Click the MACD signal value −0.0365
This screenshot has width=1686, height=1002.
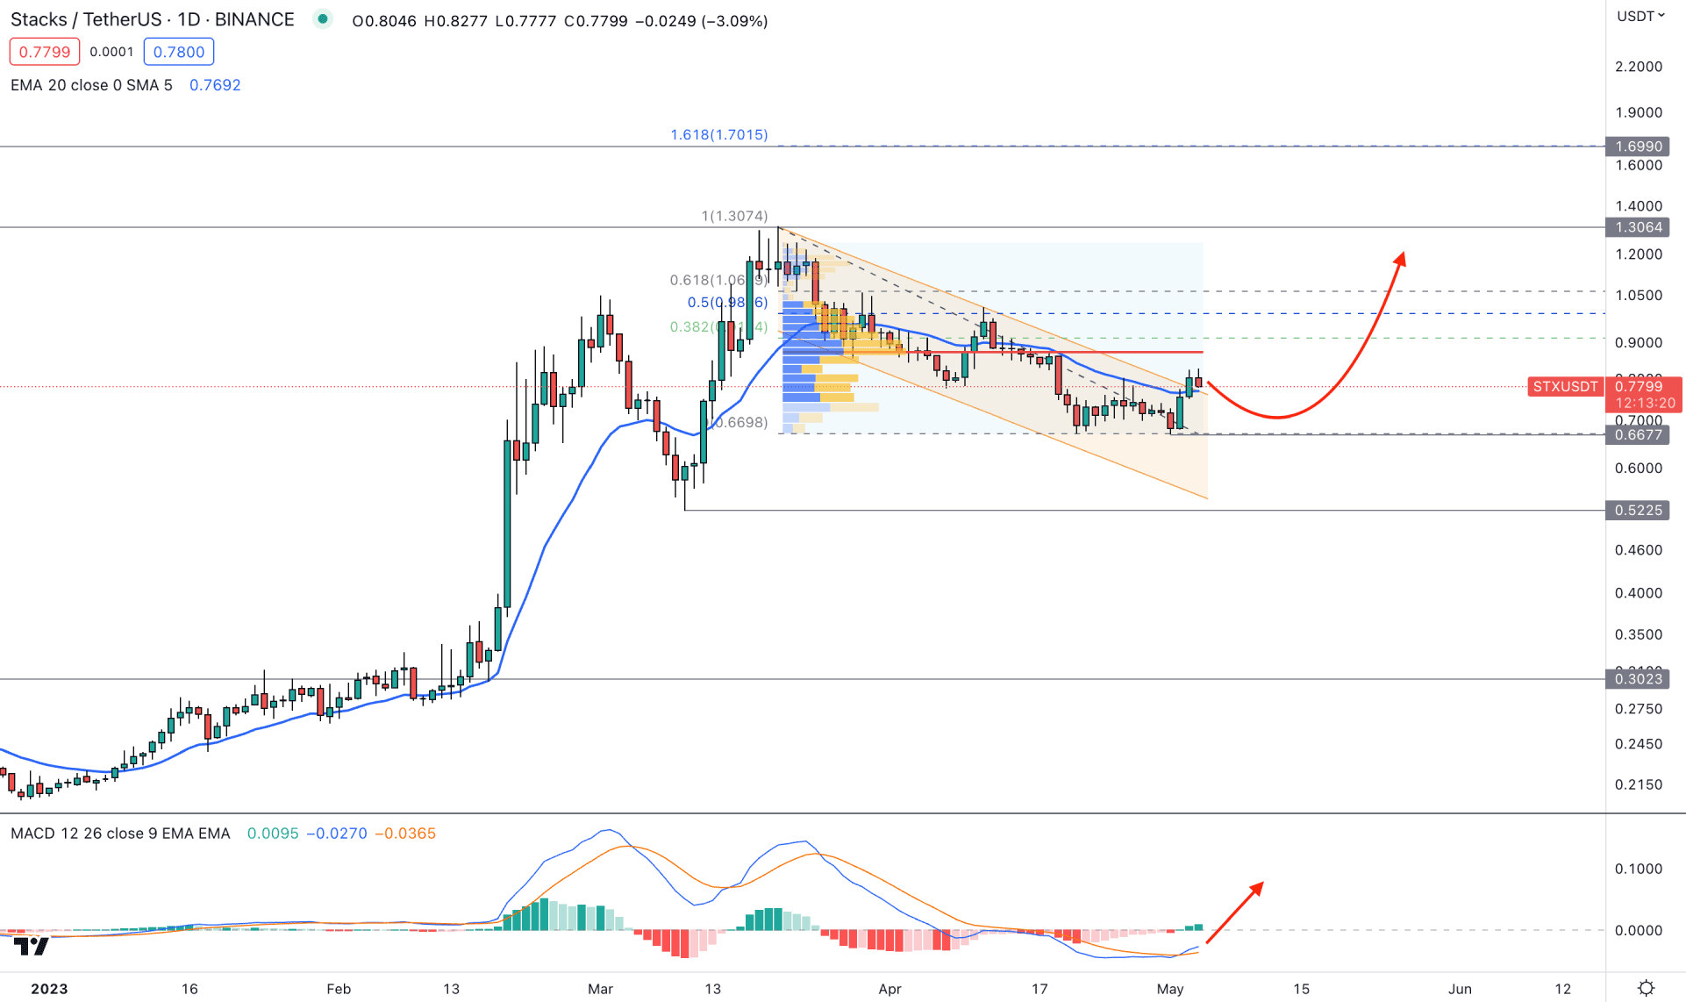[x=405, y=834]
